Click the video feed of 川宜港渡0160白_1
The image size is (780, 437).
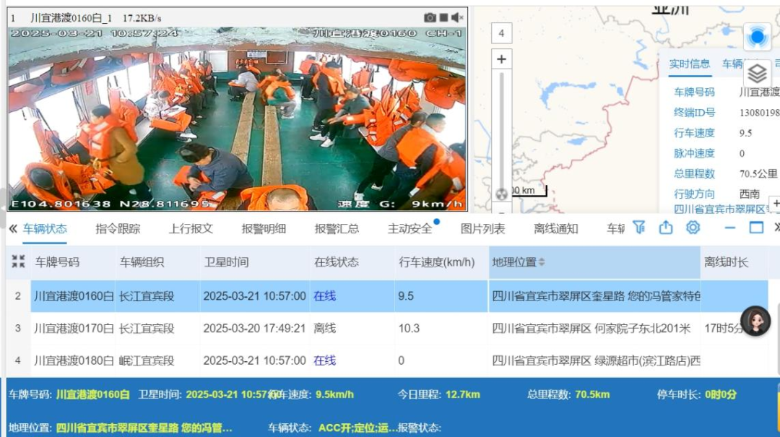[x=238, y=118]
